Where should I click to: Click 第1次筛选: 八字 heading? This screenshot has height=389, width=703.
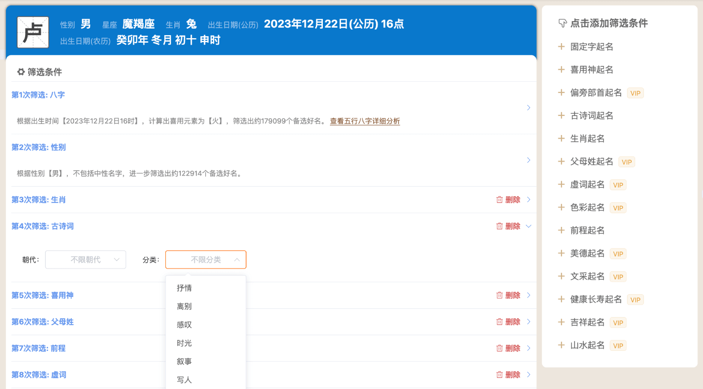point(38,95)
